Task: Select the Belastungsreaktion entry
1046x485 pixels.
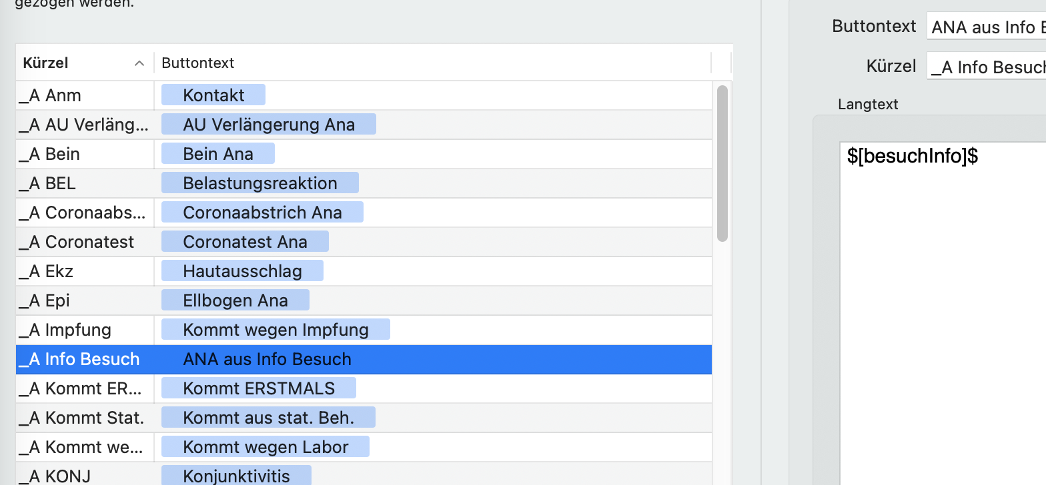Action: pos(260,183)
